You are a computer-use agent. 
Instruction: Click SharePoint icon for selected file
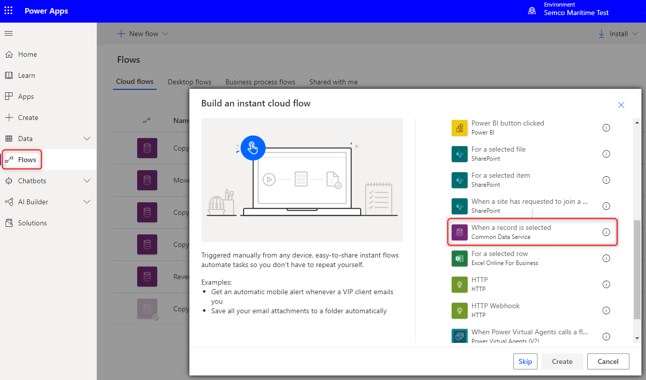coord(460,154)
